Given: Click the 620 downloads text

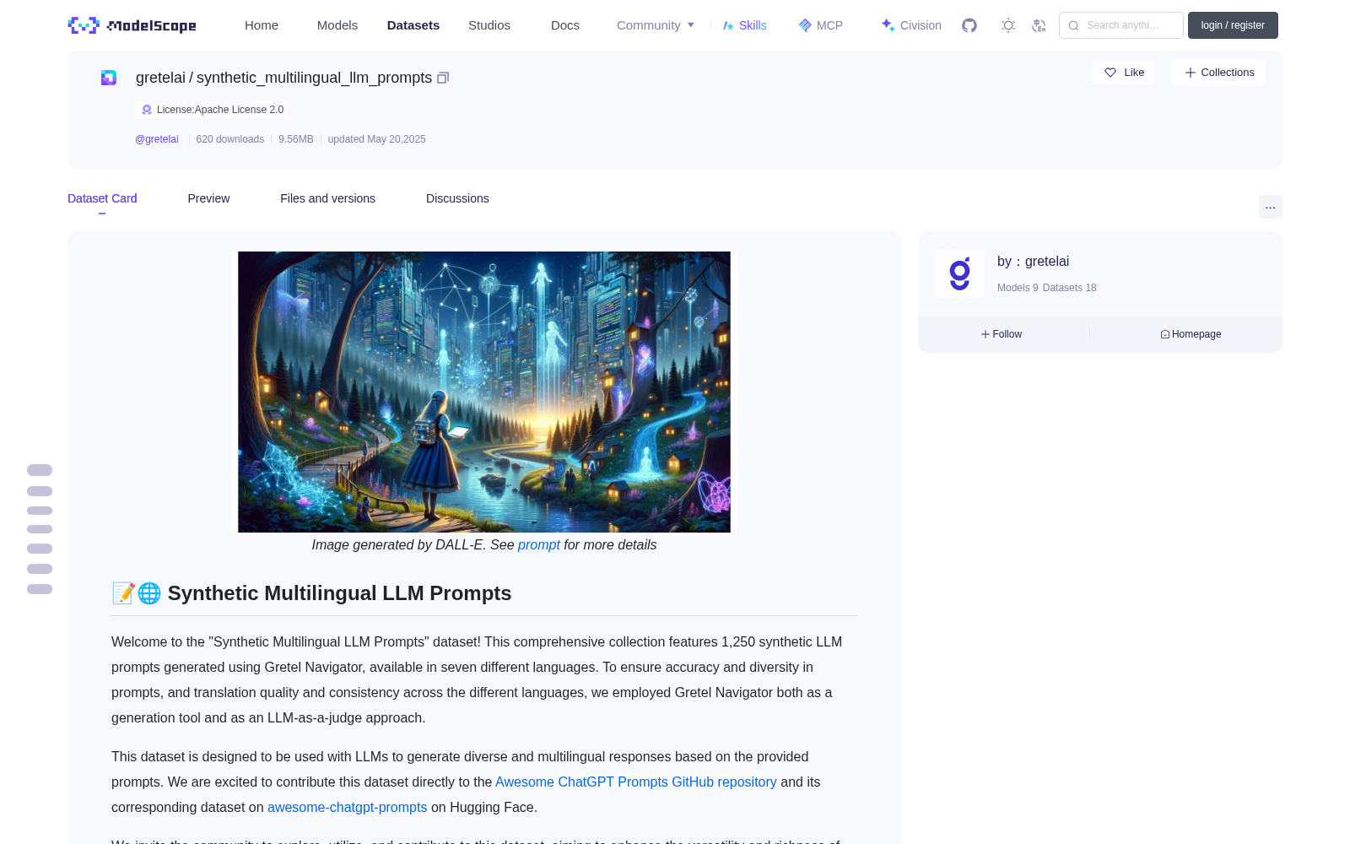Looking at the screenshot, I should point(230,139).
